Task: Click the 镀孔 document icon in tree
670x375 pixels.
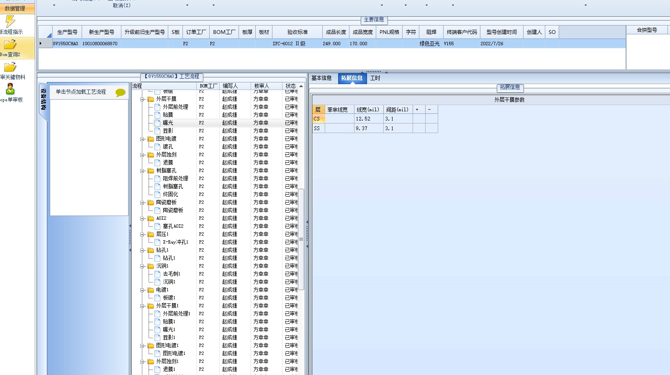Action: (157, 147)
